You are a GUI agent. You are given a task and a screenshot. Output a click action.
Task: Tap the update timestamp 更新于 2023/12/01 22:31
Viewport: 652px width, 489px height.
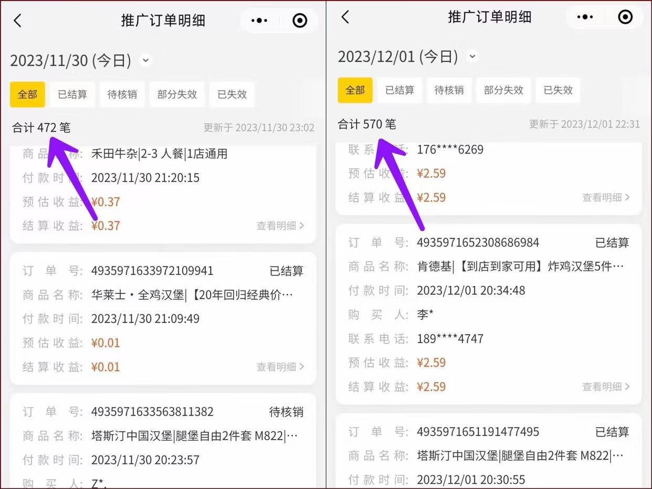[x=584, y=124]
